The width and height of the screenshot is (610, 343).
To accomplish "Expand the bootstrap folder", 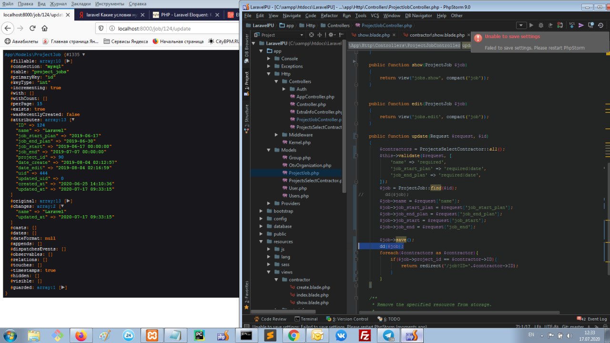I will tap(261, 211).
